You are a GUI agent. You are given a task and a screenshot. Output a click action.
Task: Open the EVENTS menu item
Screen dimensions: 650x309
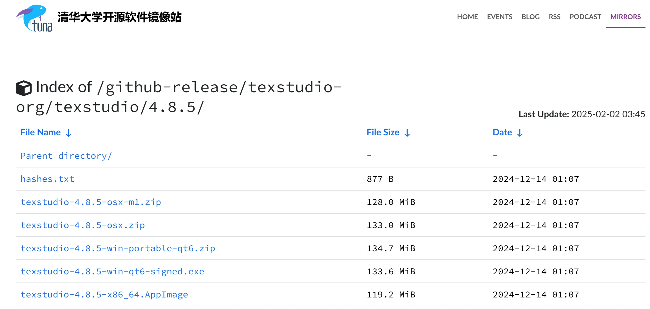(x=500, y=17)
